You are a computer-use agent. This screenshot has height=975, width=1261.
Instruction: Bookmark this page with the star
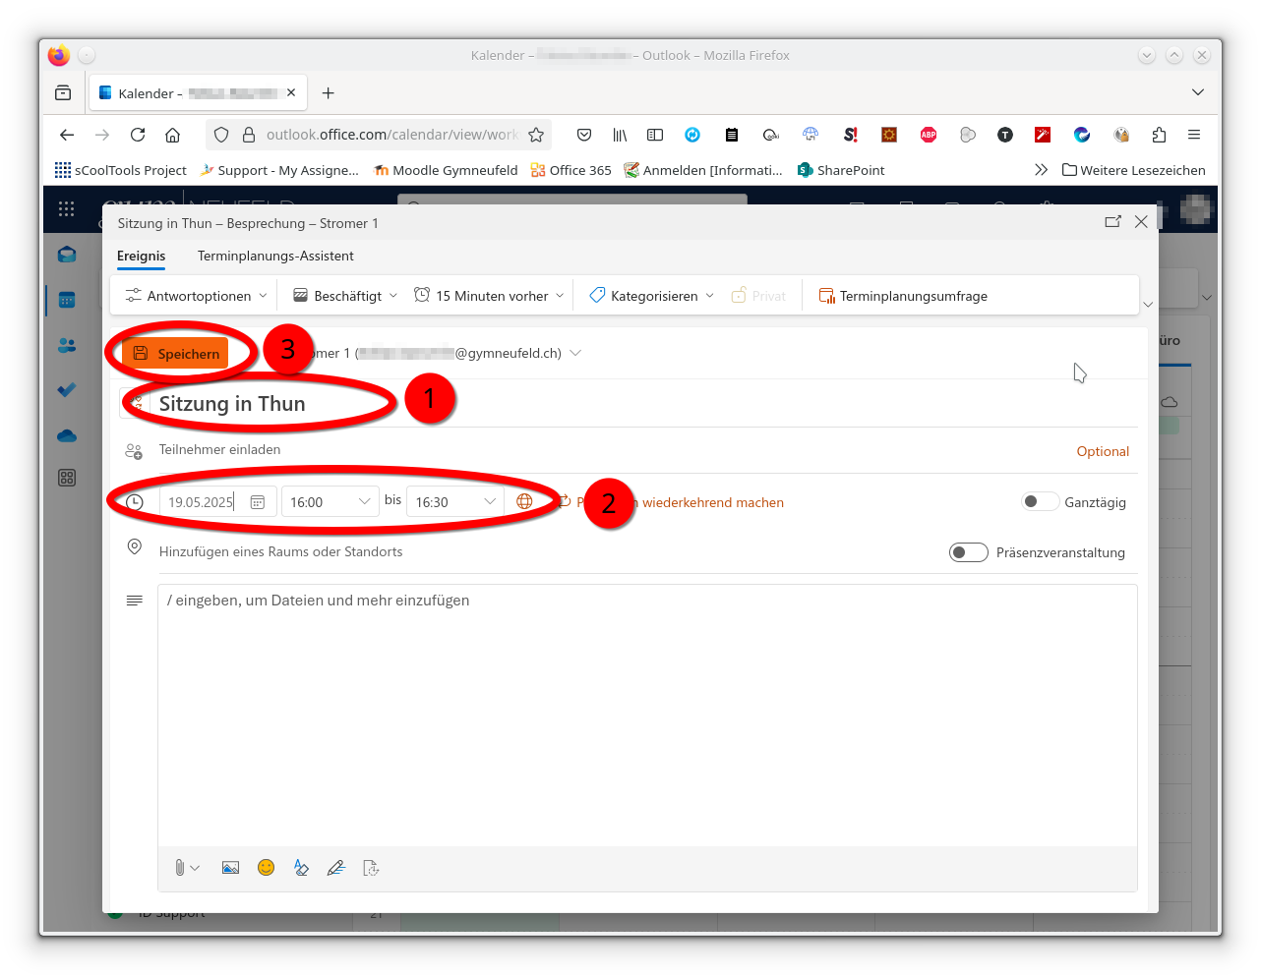536,135
